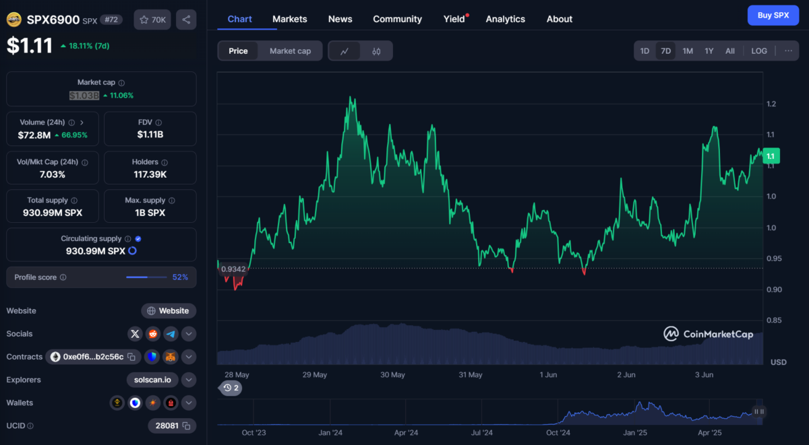Click the Max. supply info icon
Viewport: 809px width, 445px height.
tap(172, 201)
